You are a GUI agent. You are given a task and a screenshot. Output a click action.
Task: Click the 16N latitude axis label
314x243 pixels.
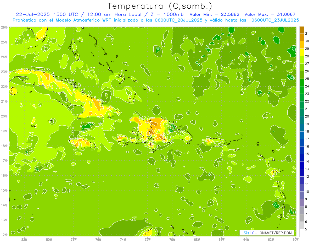(4, 175)
